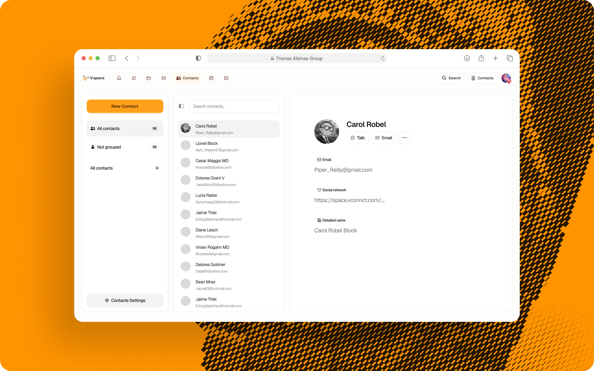Toggle the browser sidebar button

tap(112, 58)
